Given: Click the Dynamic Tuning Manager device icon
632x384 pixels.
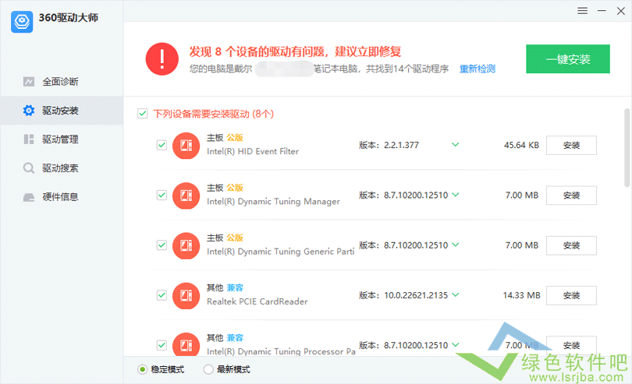Looking at the screenshot, I should tap(186, 195).
